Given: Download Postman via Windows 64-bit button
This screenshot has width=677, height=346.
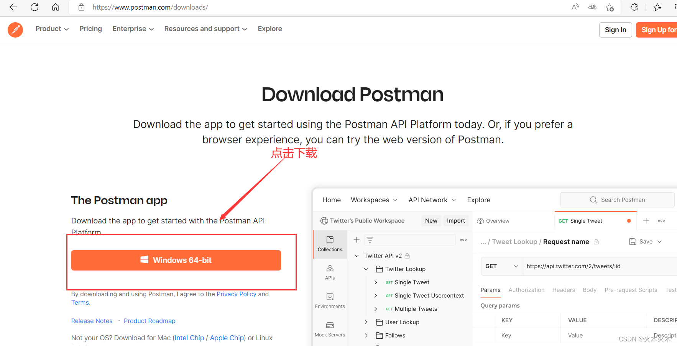Looking at the screenshot, I should click(x=176, y=260).
